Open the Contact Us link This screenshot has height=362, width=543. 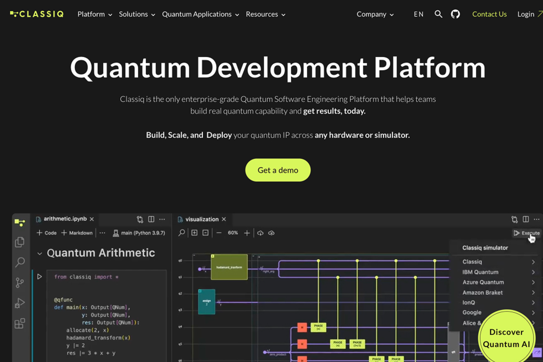click(489, 14)
